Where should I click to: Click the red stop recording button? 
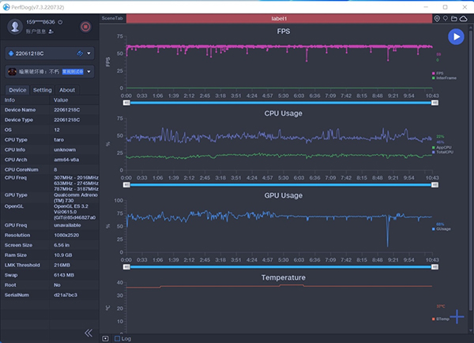click(85, 27)
